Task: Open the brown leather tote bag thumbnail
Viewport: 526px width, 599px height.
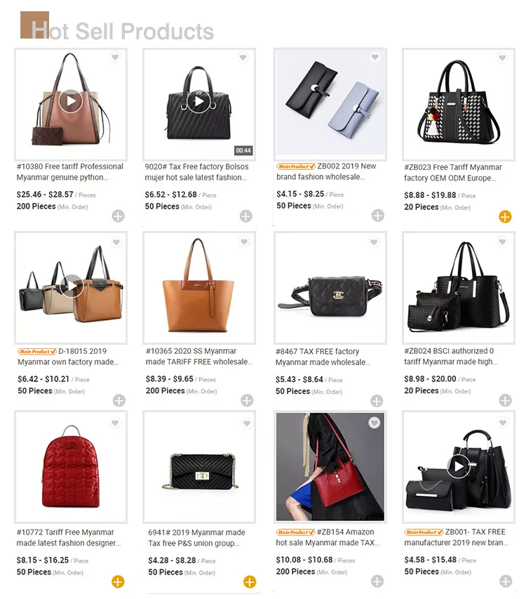Action: pos(198,287)
